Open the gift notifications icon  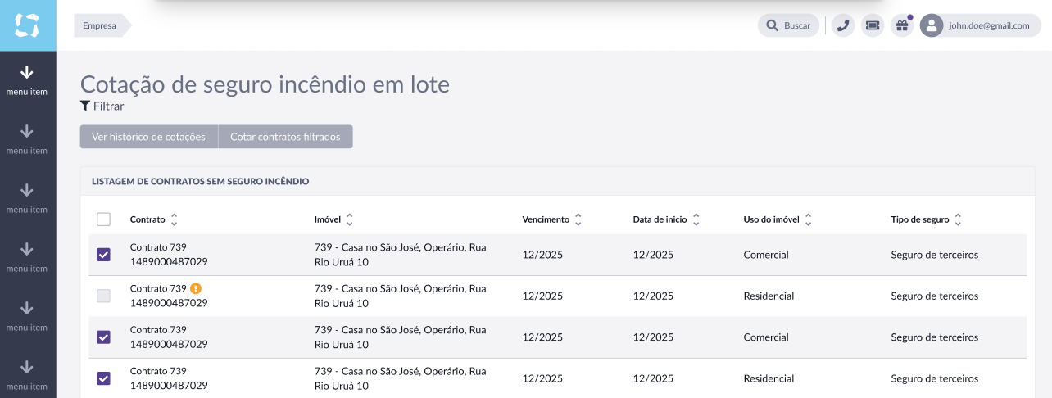click(902, 25)
